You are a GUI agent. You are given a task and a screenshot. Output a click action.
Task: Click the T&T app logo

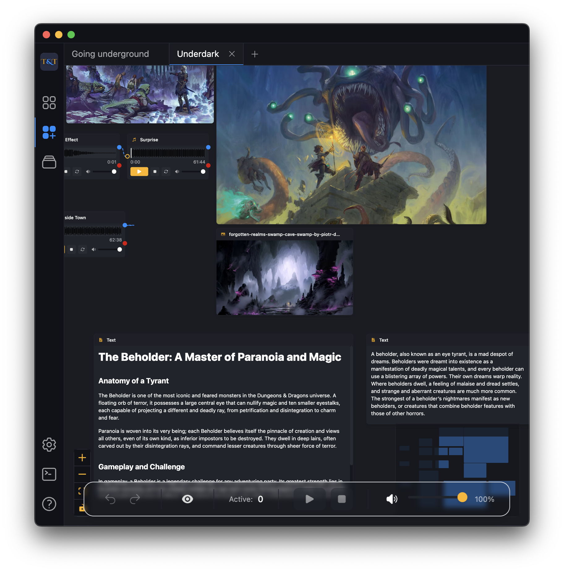49,62
